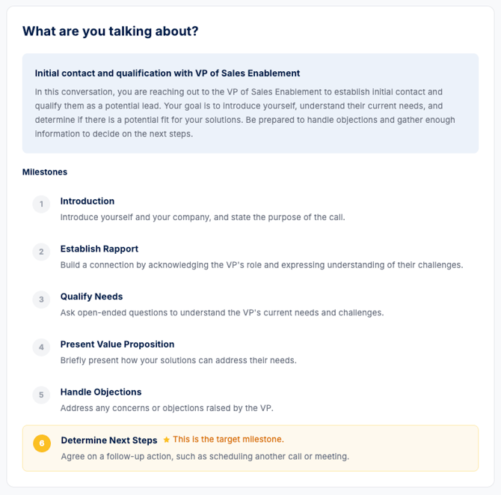The image size is (501, 495).
Task: Select the number 4 milestone circle
Action: click(41, 347)
